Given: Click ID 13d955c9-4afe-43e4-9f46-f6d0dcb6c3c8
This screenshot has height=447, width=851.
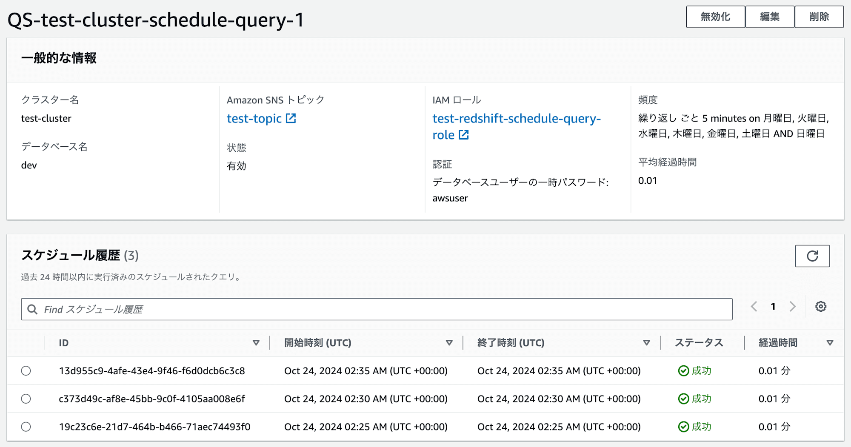Looking at the screenshot, I should 152,371.
